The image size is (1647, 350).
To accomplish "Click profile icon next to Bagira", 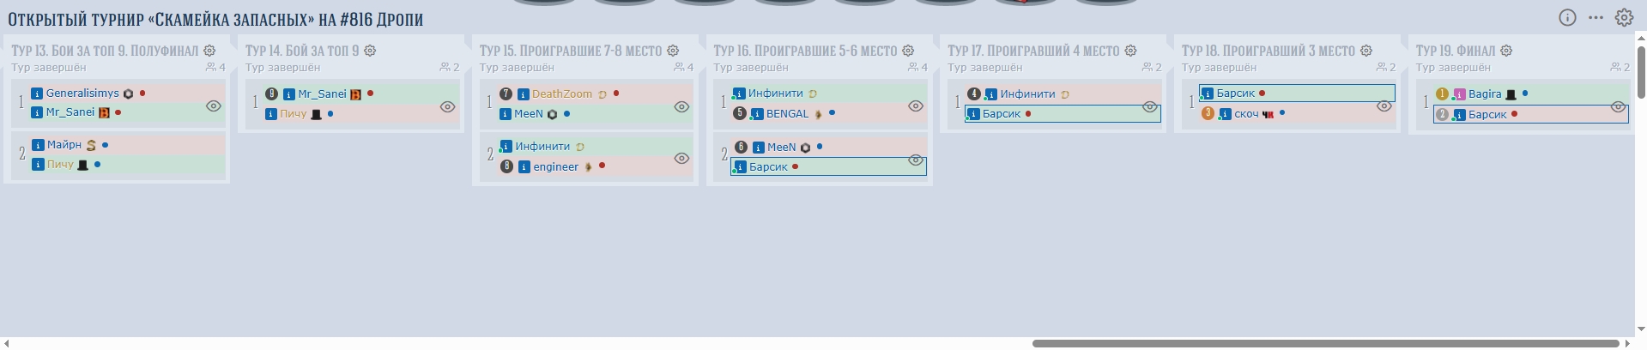I will 1459,94.
